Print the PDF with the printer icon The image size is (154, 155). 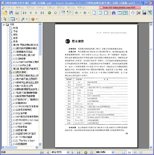click(17, 13)
